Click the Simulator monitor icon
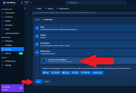This screenshot has height=93, width=136. point(3,25)
